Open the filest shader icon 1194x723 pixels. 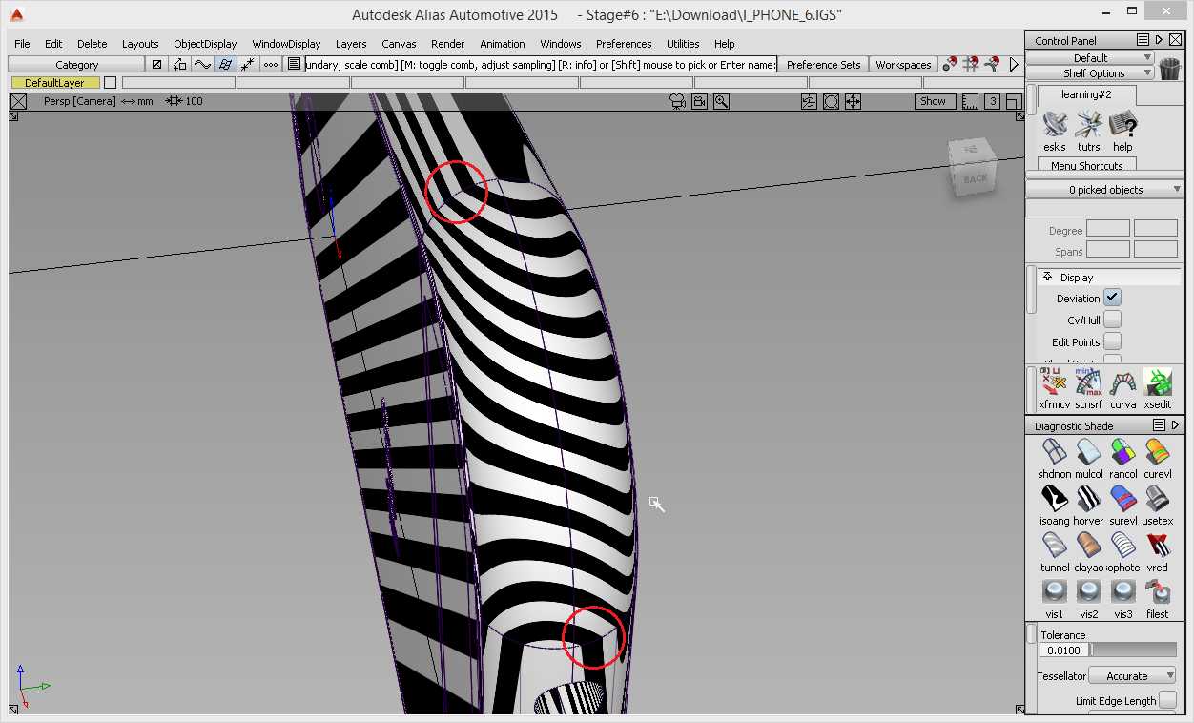(x=1157, y=592)
